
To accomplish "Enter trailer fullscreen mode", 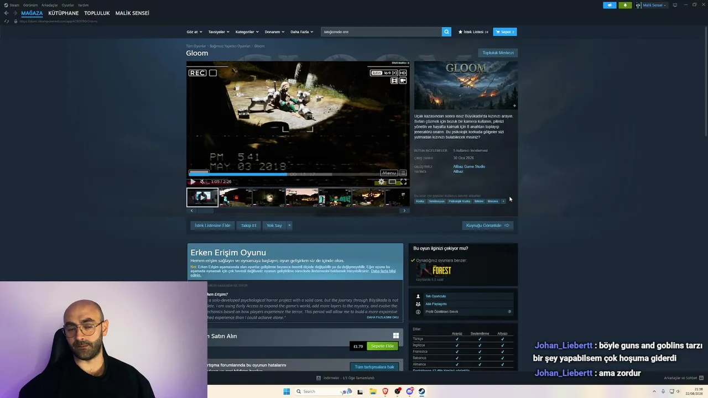I will tap(403, 181).
